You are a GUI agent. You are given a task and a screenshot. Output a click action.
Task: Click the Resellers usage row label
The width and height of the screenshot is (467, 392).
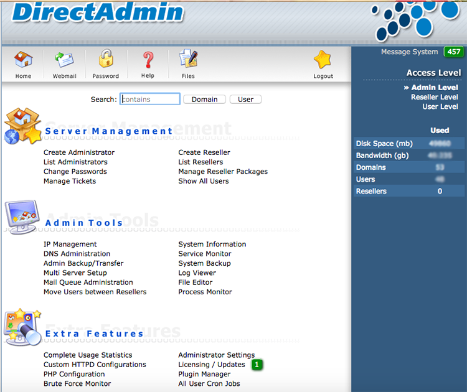point(371,191)
